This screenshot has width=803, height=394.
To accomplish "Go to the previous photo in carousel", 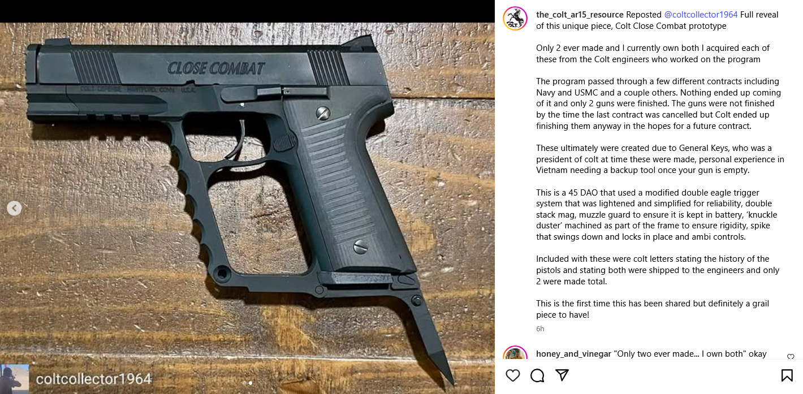I will pyautogui.click(x=14, y=208).
